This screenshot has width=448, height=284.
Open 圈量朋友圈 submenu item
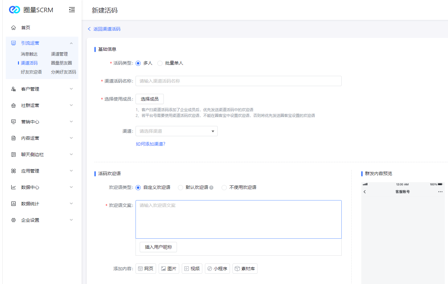tap(61, 63)
